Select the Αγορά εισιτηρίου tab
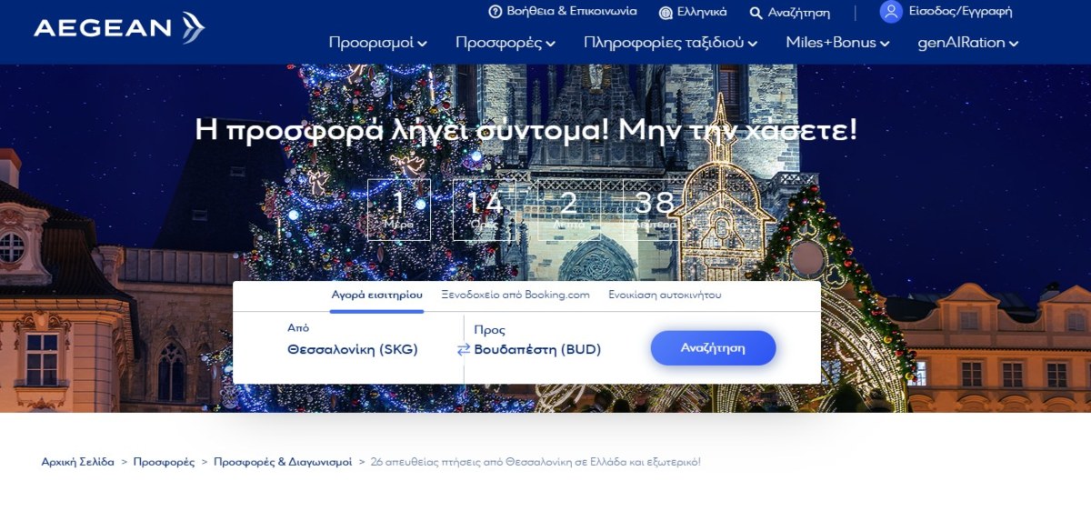This screenshot has width=1091, height=511. [x=376, y=296]
